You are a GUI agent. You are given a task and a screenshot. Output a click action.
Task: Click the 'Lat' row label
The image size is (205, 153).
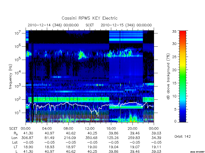coord(15,142)
